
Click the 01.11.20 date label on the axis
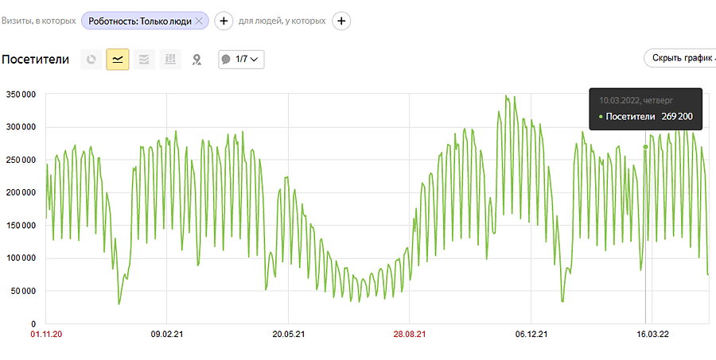tap(46, 335)
